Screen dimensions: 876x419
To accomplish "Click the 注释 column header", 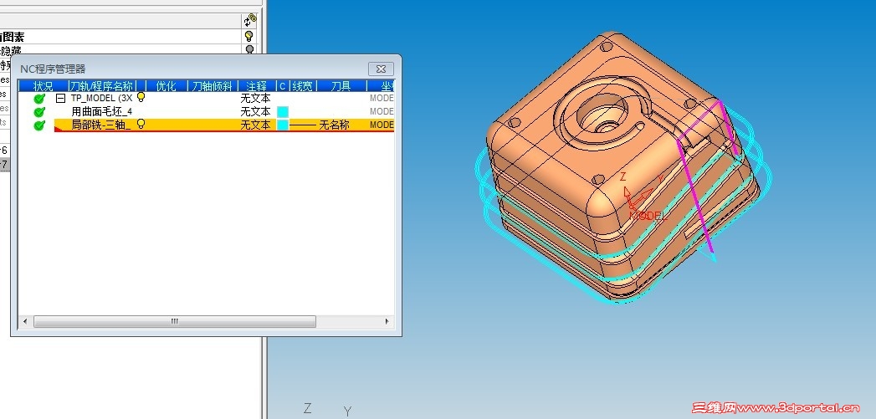I will [256, 86].
